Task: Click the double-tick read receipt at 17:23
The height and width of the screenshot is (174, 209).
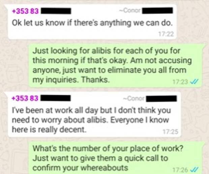Action: tap(195, 81)
